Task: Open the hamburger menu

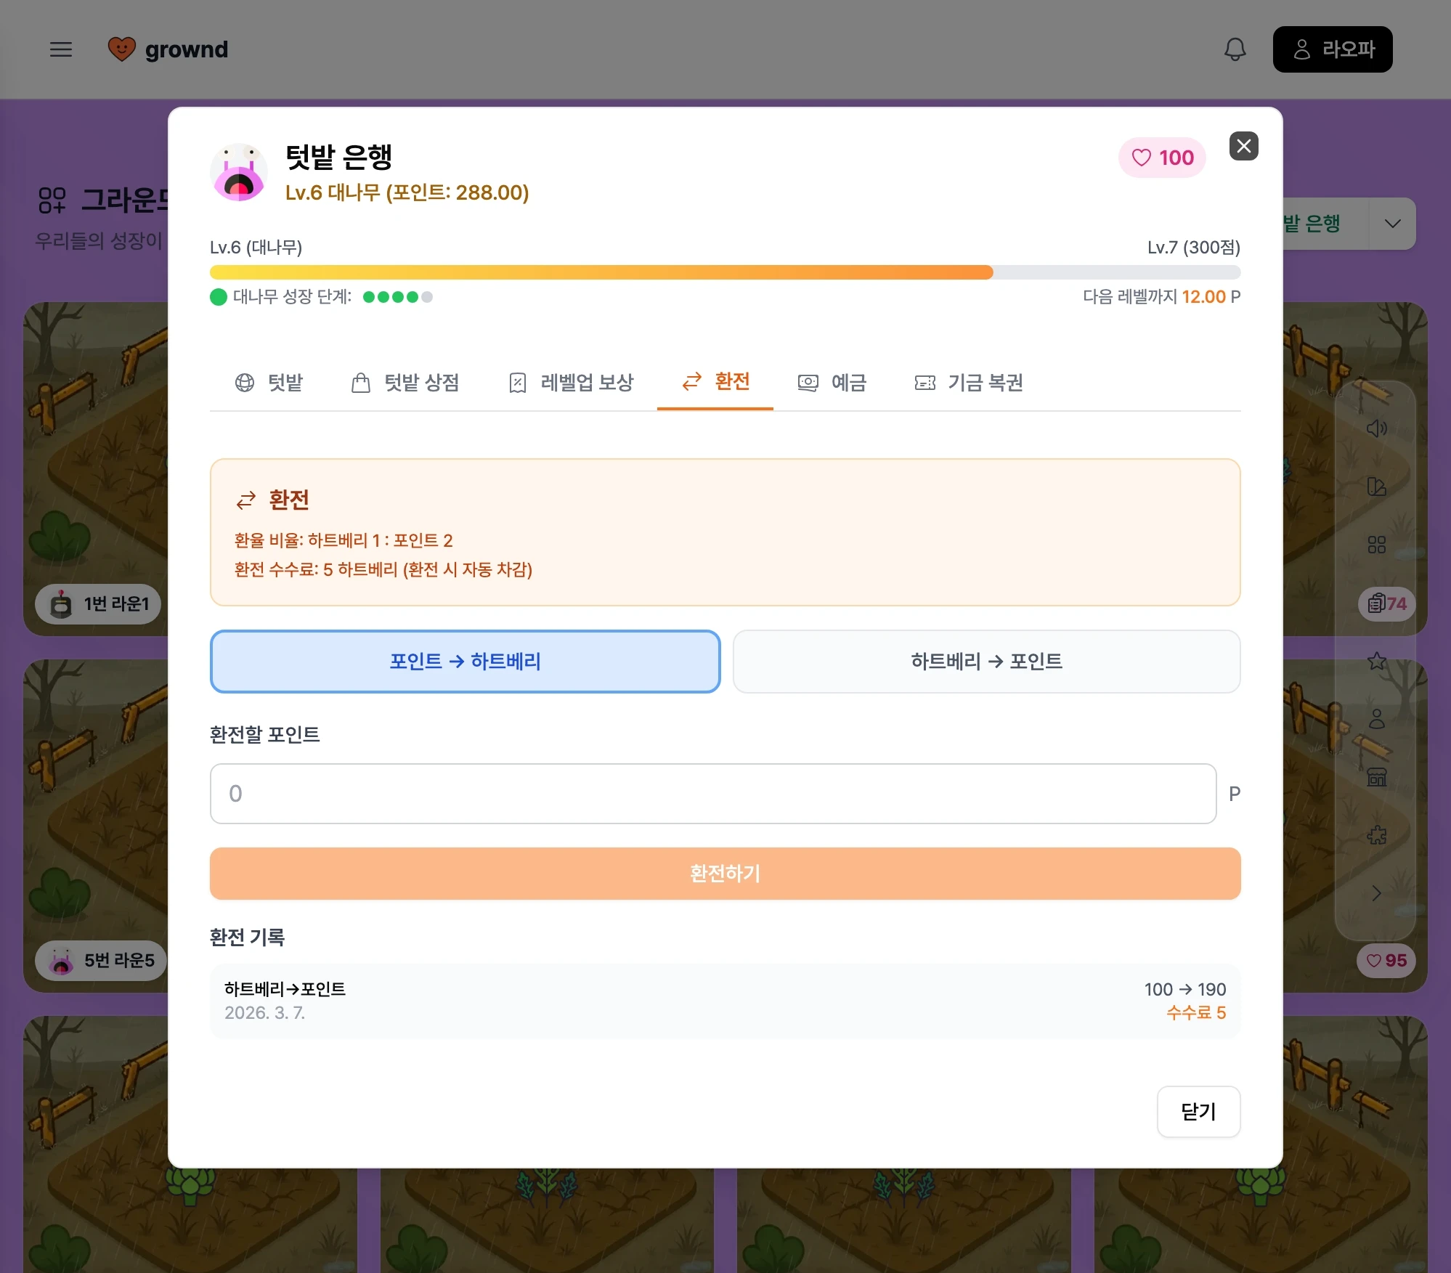Action: click(61, 49)
